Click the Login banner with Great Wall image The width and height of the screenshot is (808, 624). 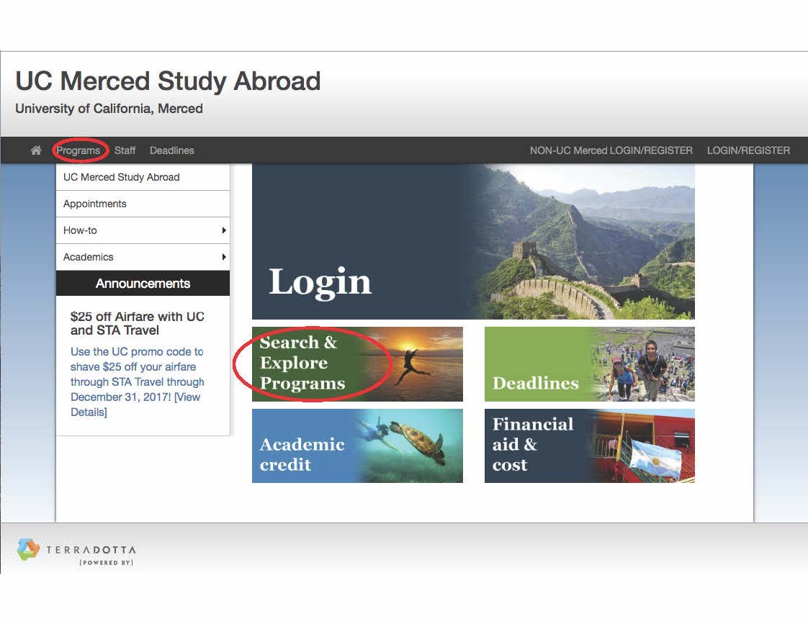[x=473, y=241]
